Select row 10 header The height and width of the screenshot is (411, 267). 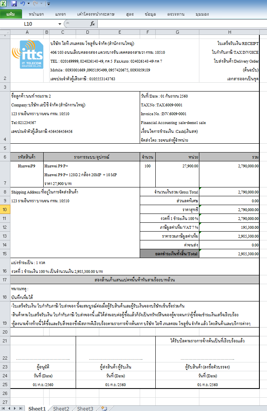(5, 210)
